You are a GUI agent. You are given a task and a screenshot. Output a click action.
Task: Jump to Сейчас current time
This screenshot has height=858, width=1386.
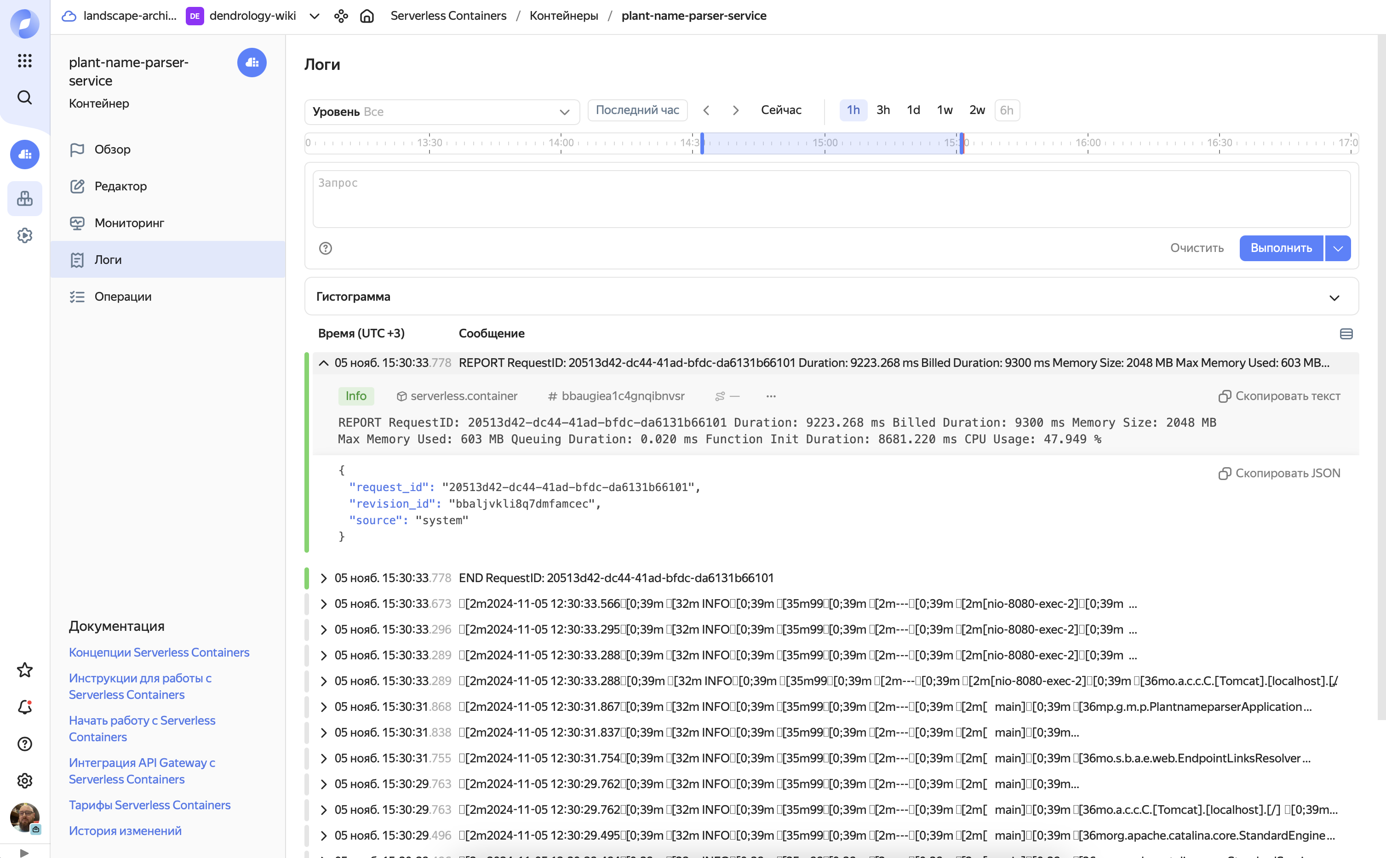point(781,110)
